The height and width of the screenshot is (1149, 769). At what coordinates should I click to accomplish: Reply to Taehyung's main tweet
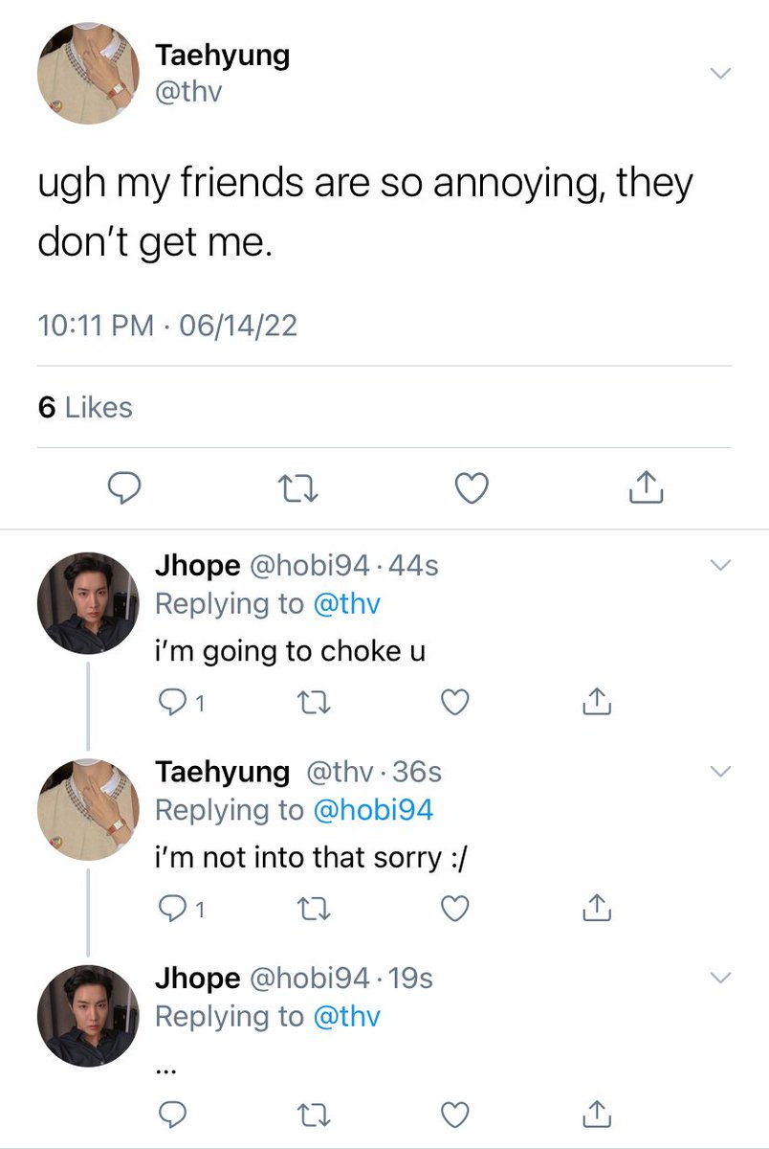pos(123,489)
